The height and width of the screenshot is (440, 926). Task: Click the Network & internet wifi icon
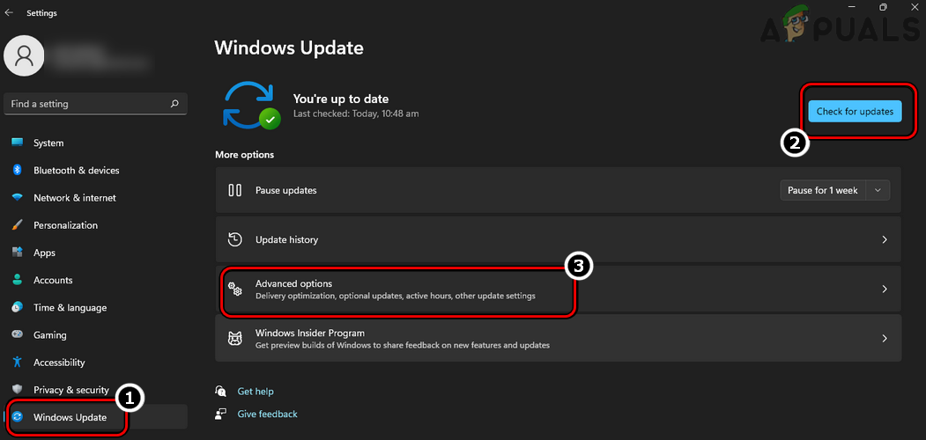(17, 198)
